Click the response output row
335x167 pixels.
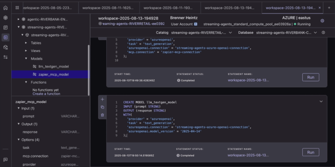pyautogui.click(x=51, y=132)
